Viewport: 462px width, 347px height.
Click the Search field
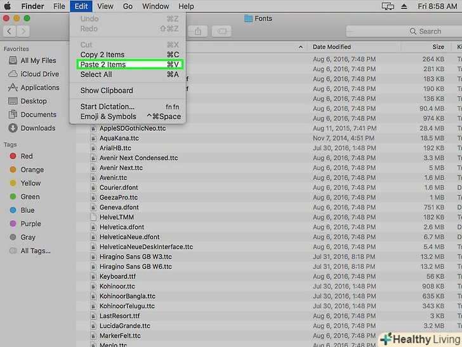click(x=404, y=31)
